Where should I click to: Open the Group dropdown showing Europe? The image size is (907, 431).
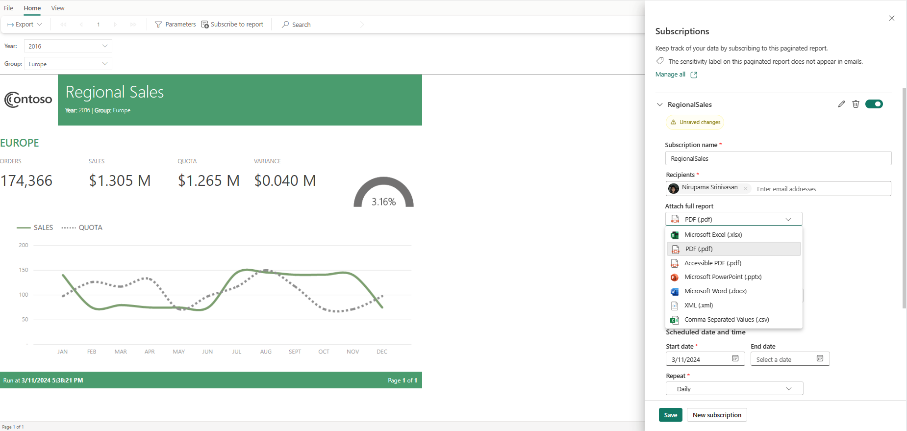pyautogui.click(x=104, y=64)
